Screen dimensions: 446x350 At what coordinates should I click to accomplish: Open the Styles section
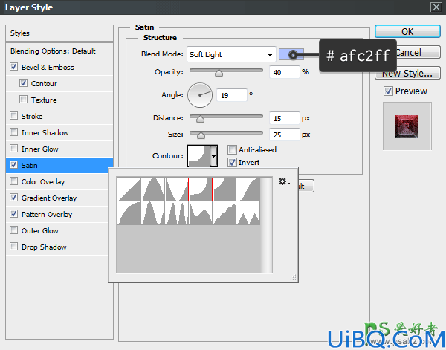pos(59,33)
